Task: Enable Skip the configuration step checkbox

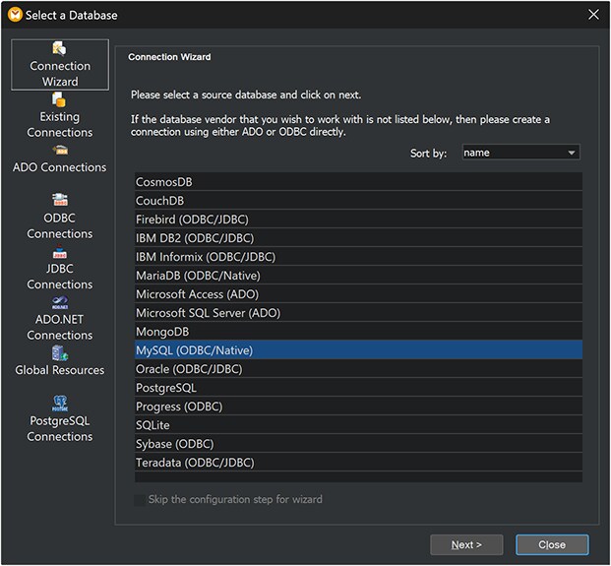Action: pos(140,500)
